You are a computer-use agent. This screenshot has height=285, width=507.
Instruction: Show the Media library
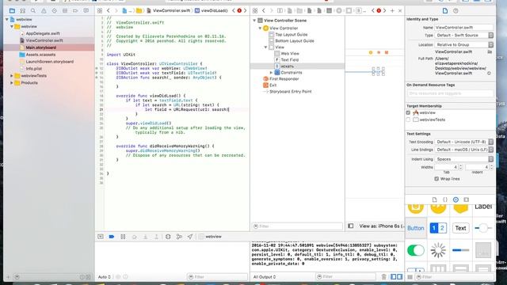tap(467, 199)
